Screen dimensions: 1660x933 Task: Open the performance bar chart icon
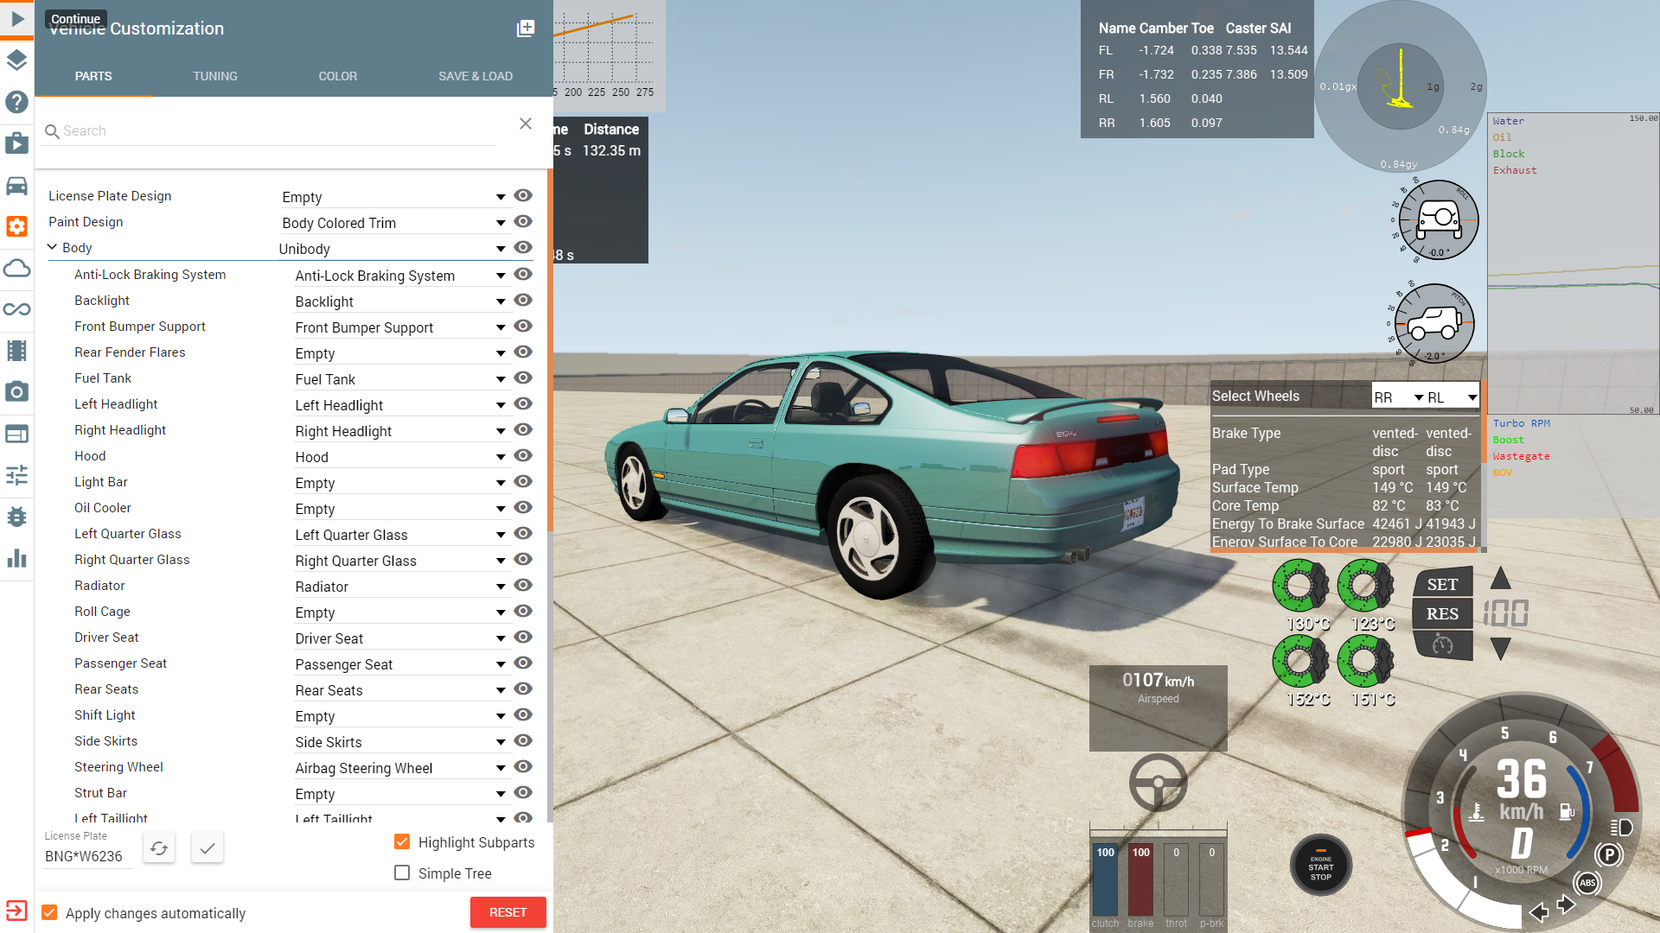tap(17, 558)
